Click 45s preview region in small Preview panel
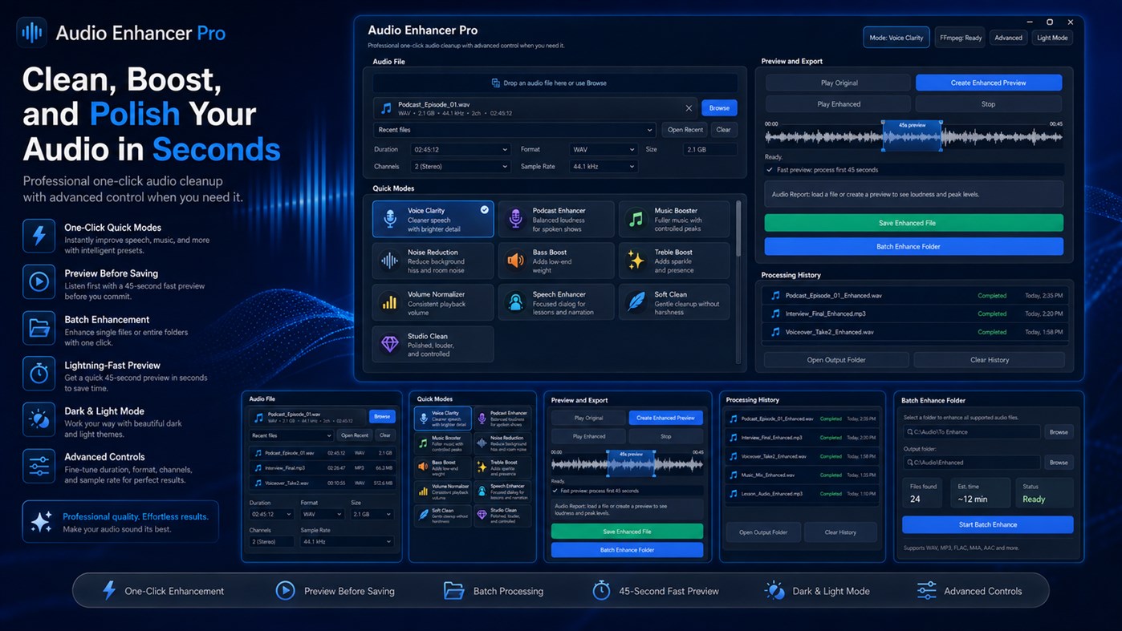The width and height of the screenshot is (1122, 631). (x=631, y=463)
